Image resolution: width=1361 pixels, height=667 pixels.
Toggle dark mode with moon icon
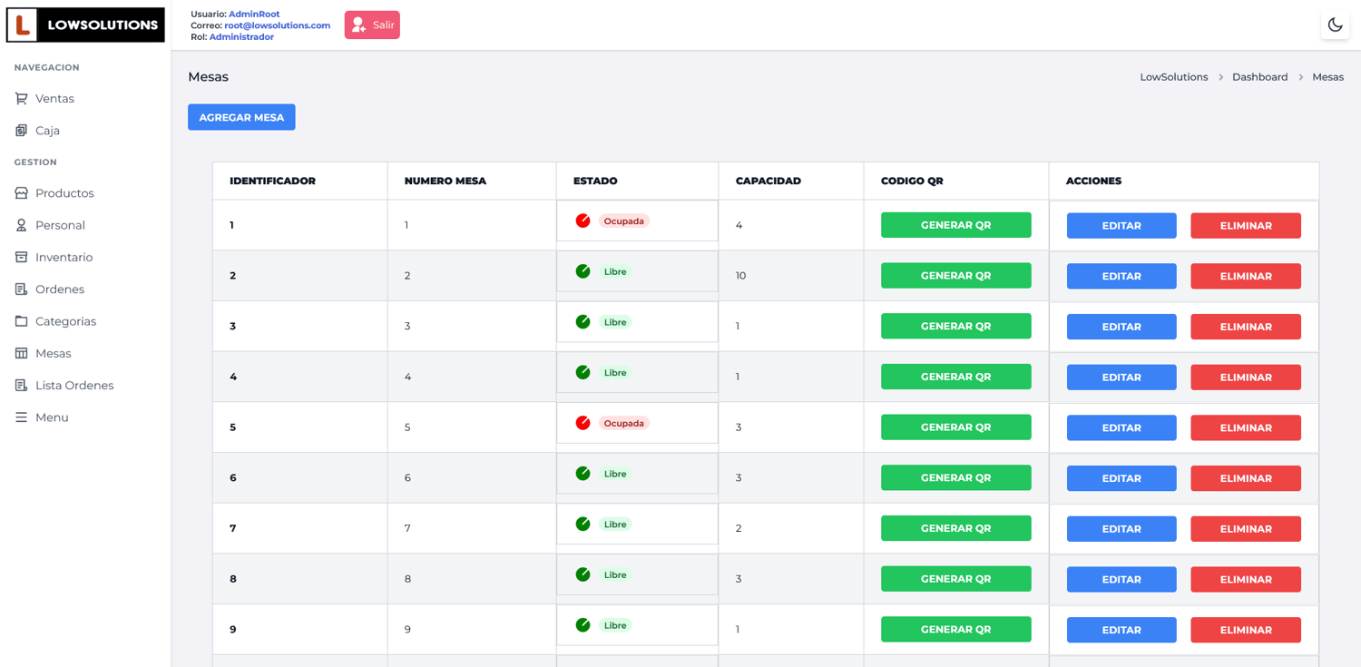tap(1335, 25)
